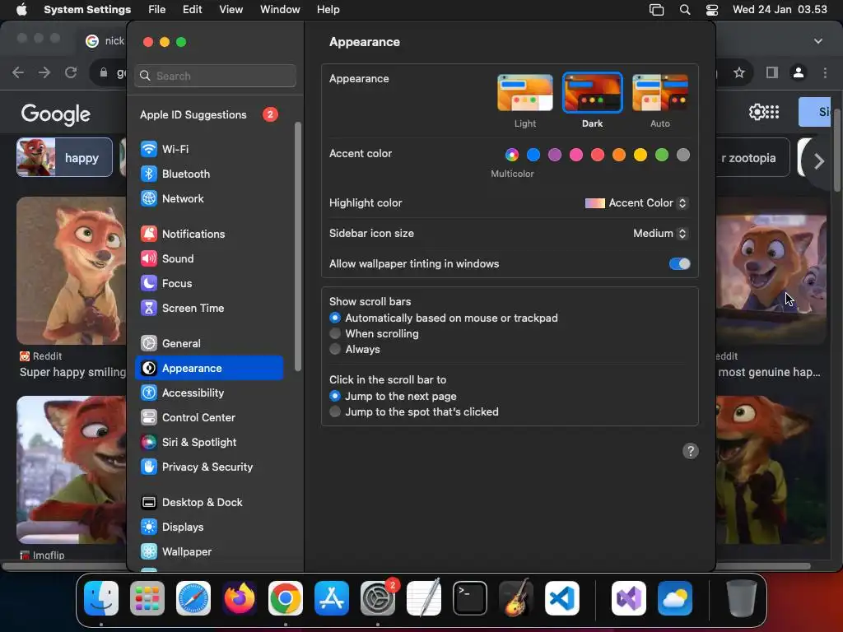
Task: Open Spotlight search in menu bar
Action: click(x=684, y=10)
